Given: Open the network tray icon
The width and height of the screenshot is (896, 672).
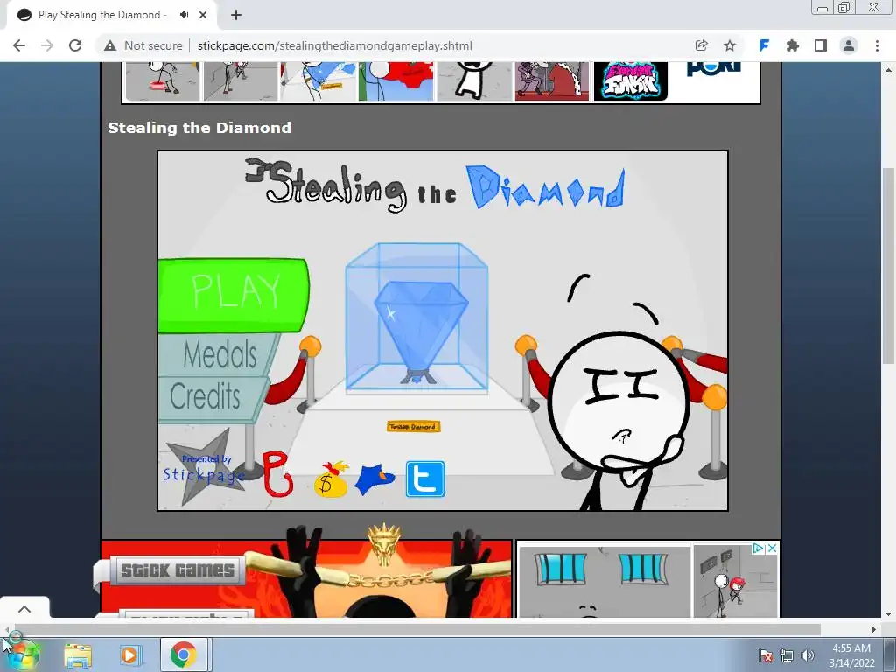Looking at the screenshot, I should [x=787, y=655].
